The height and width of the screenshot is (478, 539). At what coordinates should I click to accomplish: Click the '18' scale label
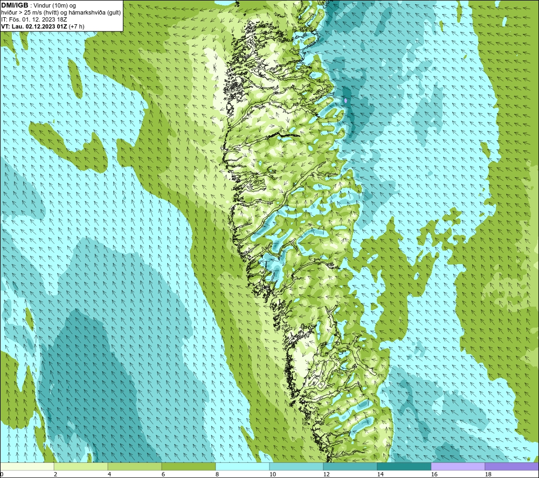click(x=488, y=475)
